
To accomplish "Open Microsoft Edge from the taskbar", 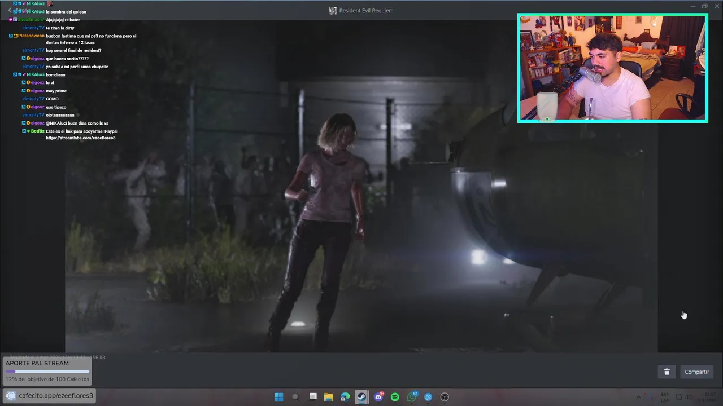I will click(345, 397).
